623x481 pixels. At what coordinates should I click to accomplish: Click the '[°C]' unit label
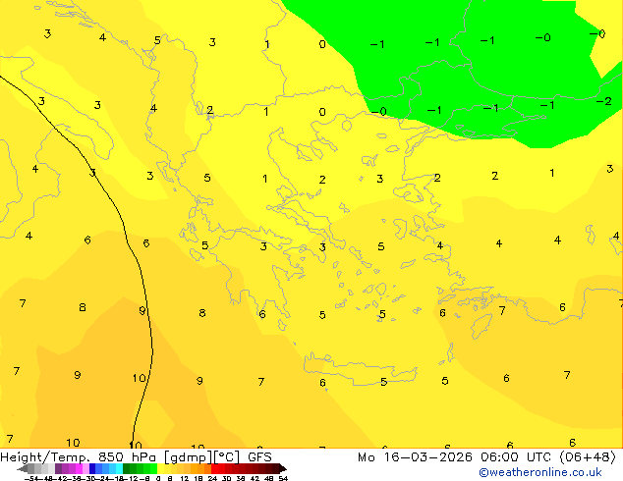[227, 457]
